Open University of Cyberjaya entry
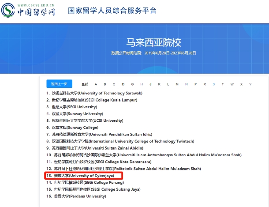269x207 pixels. 80,176
